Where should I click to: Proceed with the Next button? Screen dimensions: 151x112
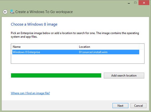pos(120,105)
